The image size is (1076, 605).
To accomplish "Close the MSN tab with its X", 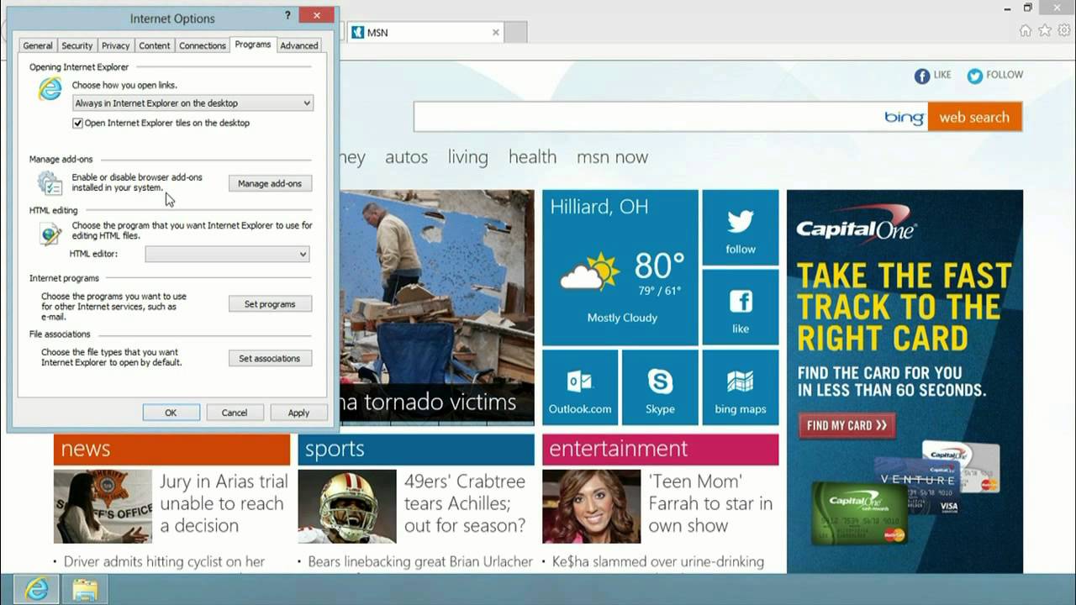I will (496, 33).
